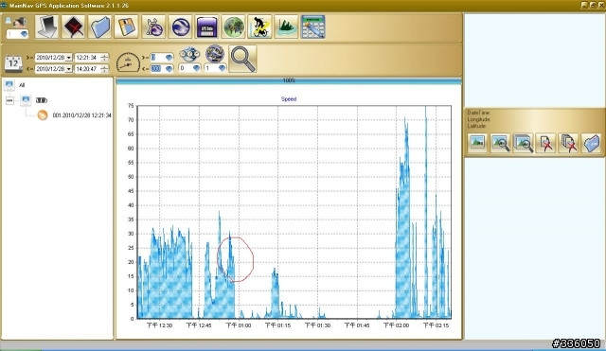Viewport: 606px width, 351px height.
Task: Open the start date dropdown arrow
Action: click(x=68, y=58)
